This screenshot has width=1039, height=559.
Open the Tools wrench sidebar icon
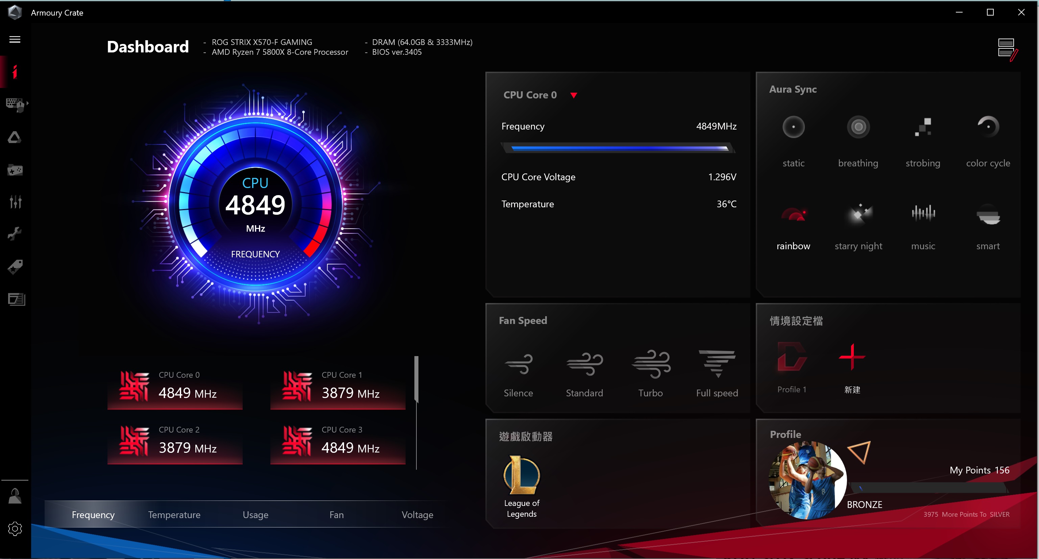15,234
